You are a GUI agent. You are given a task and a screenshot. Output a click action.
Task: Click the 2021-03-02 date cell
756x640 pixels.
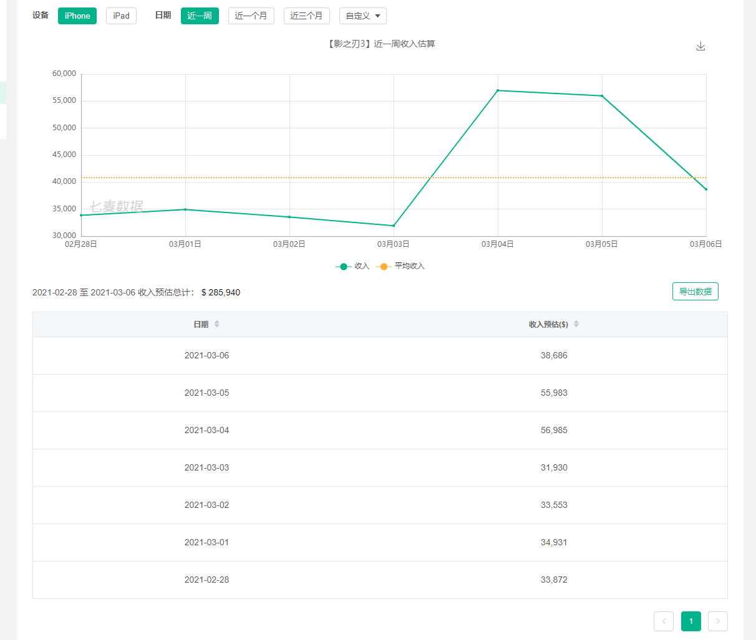pos(206,505)
